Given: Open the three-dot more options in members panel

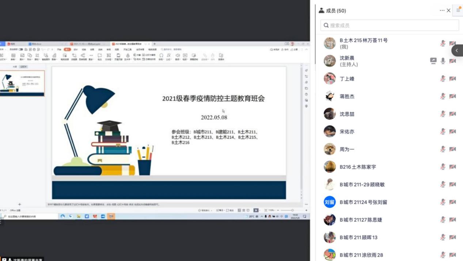Looking at the screenshot, I should (x=442, y=11).
